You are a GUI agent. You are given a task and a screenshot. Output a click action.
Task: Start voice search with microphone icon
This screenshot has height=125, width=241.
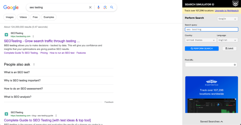98,7
